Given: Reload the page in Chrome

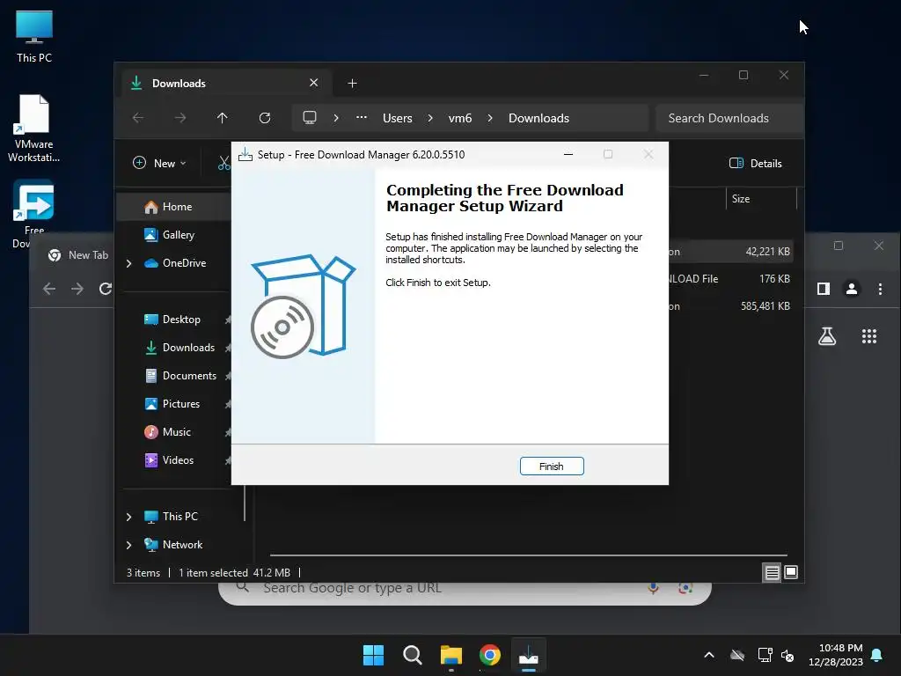Looking at the screenshot, I should (x=106, y=289).
